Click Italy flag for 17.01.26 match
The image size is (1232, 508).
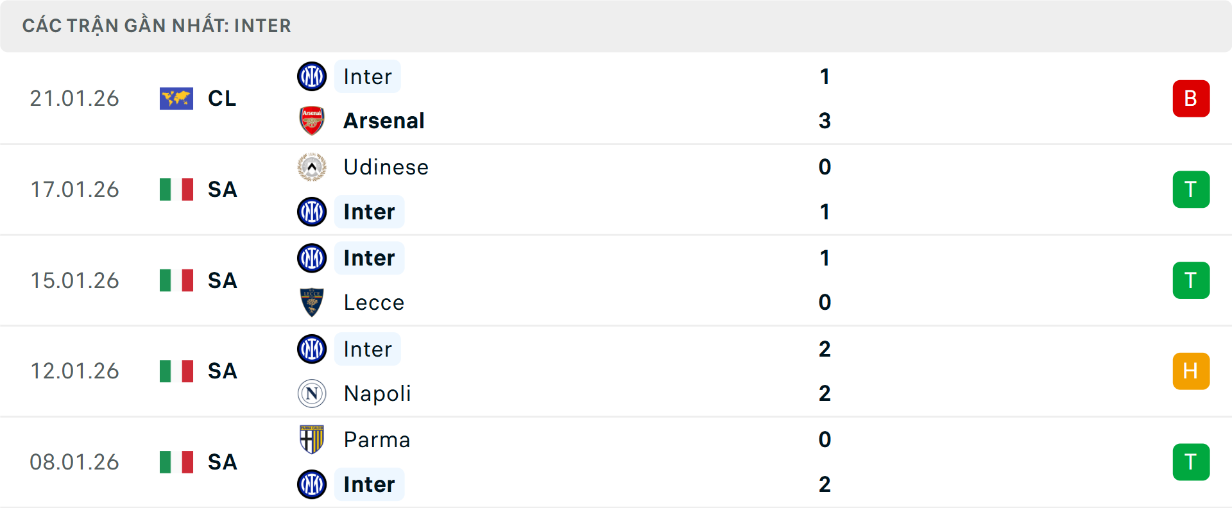176,189
